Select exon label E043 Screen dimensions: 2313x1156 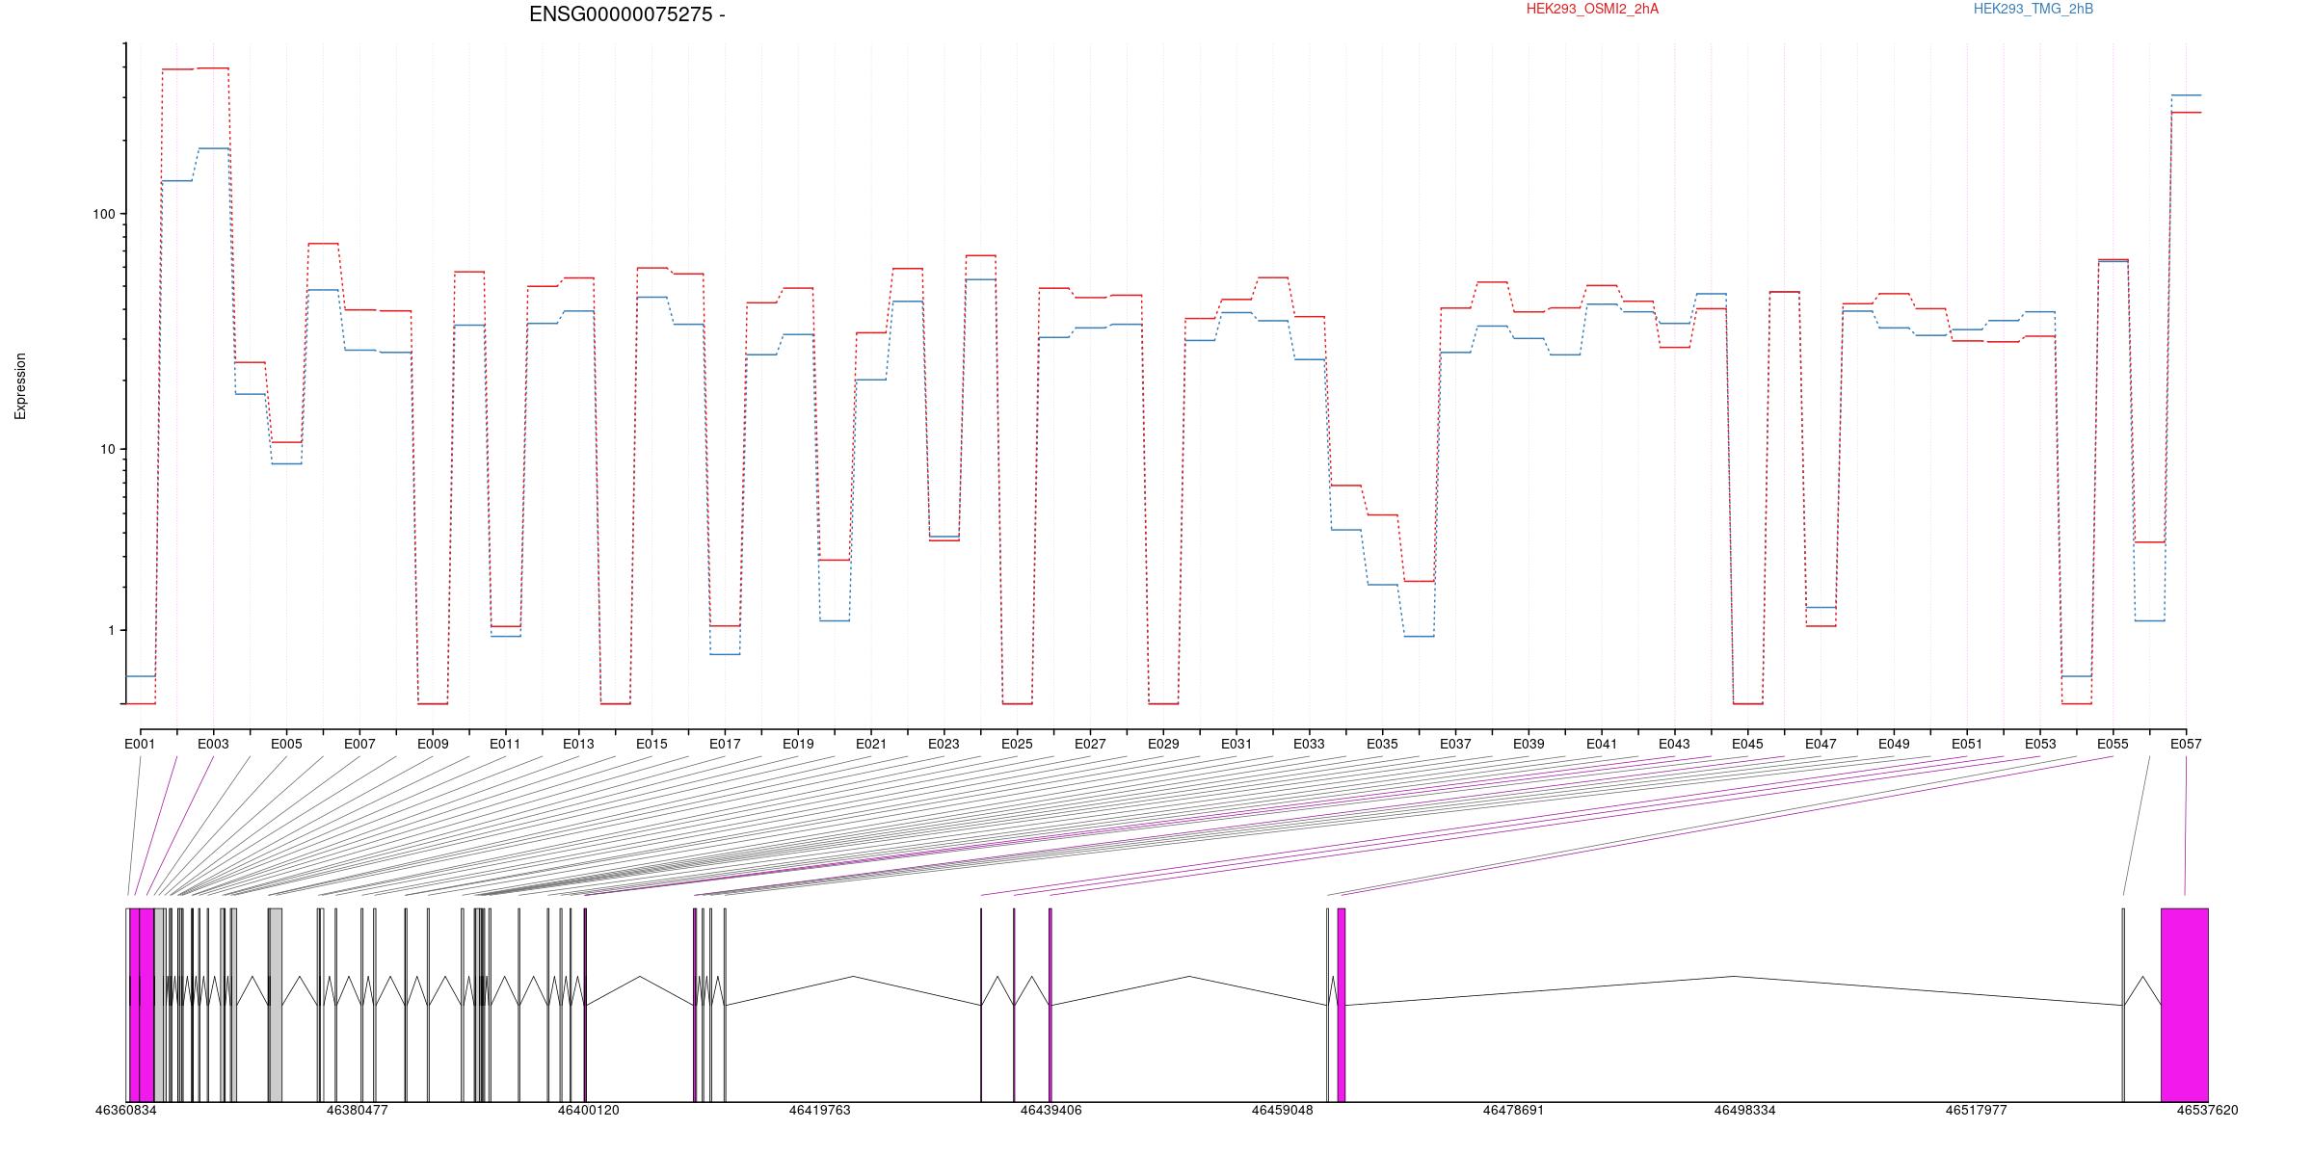[1674, 744]
